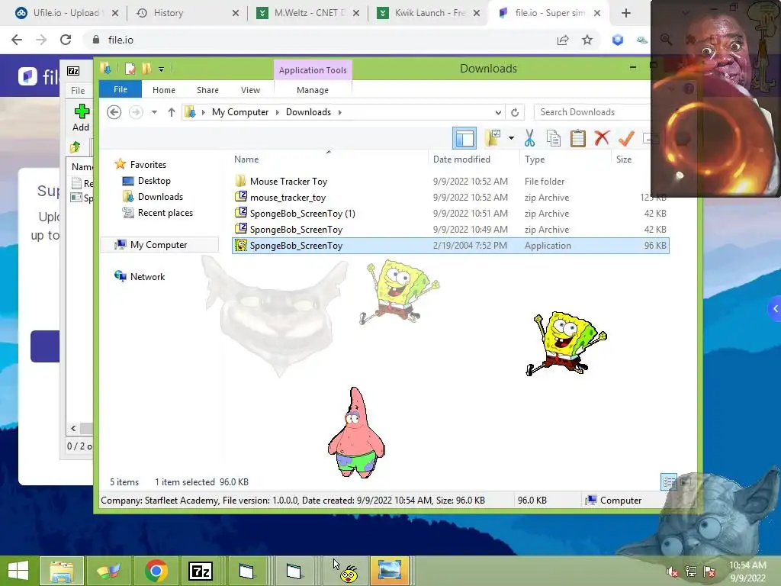
Task: Bookmark this page with the star icon
Action: (587, 40)
